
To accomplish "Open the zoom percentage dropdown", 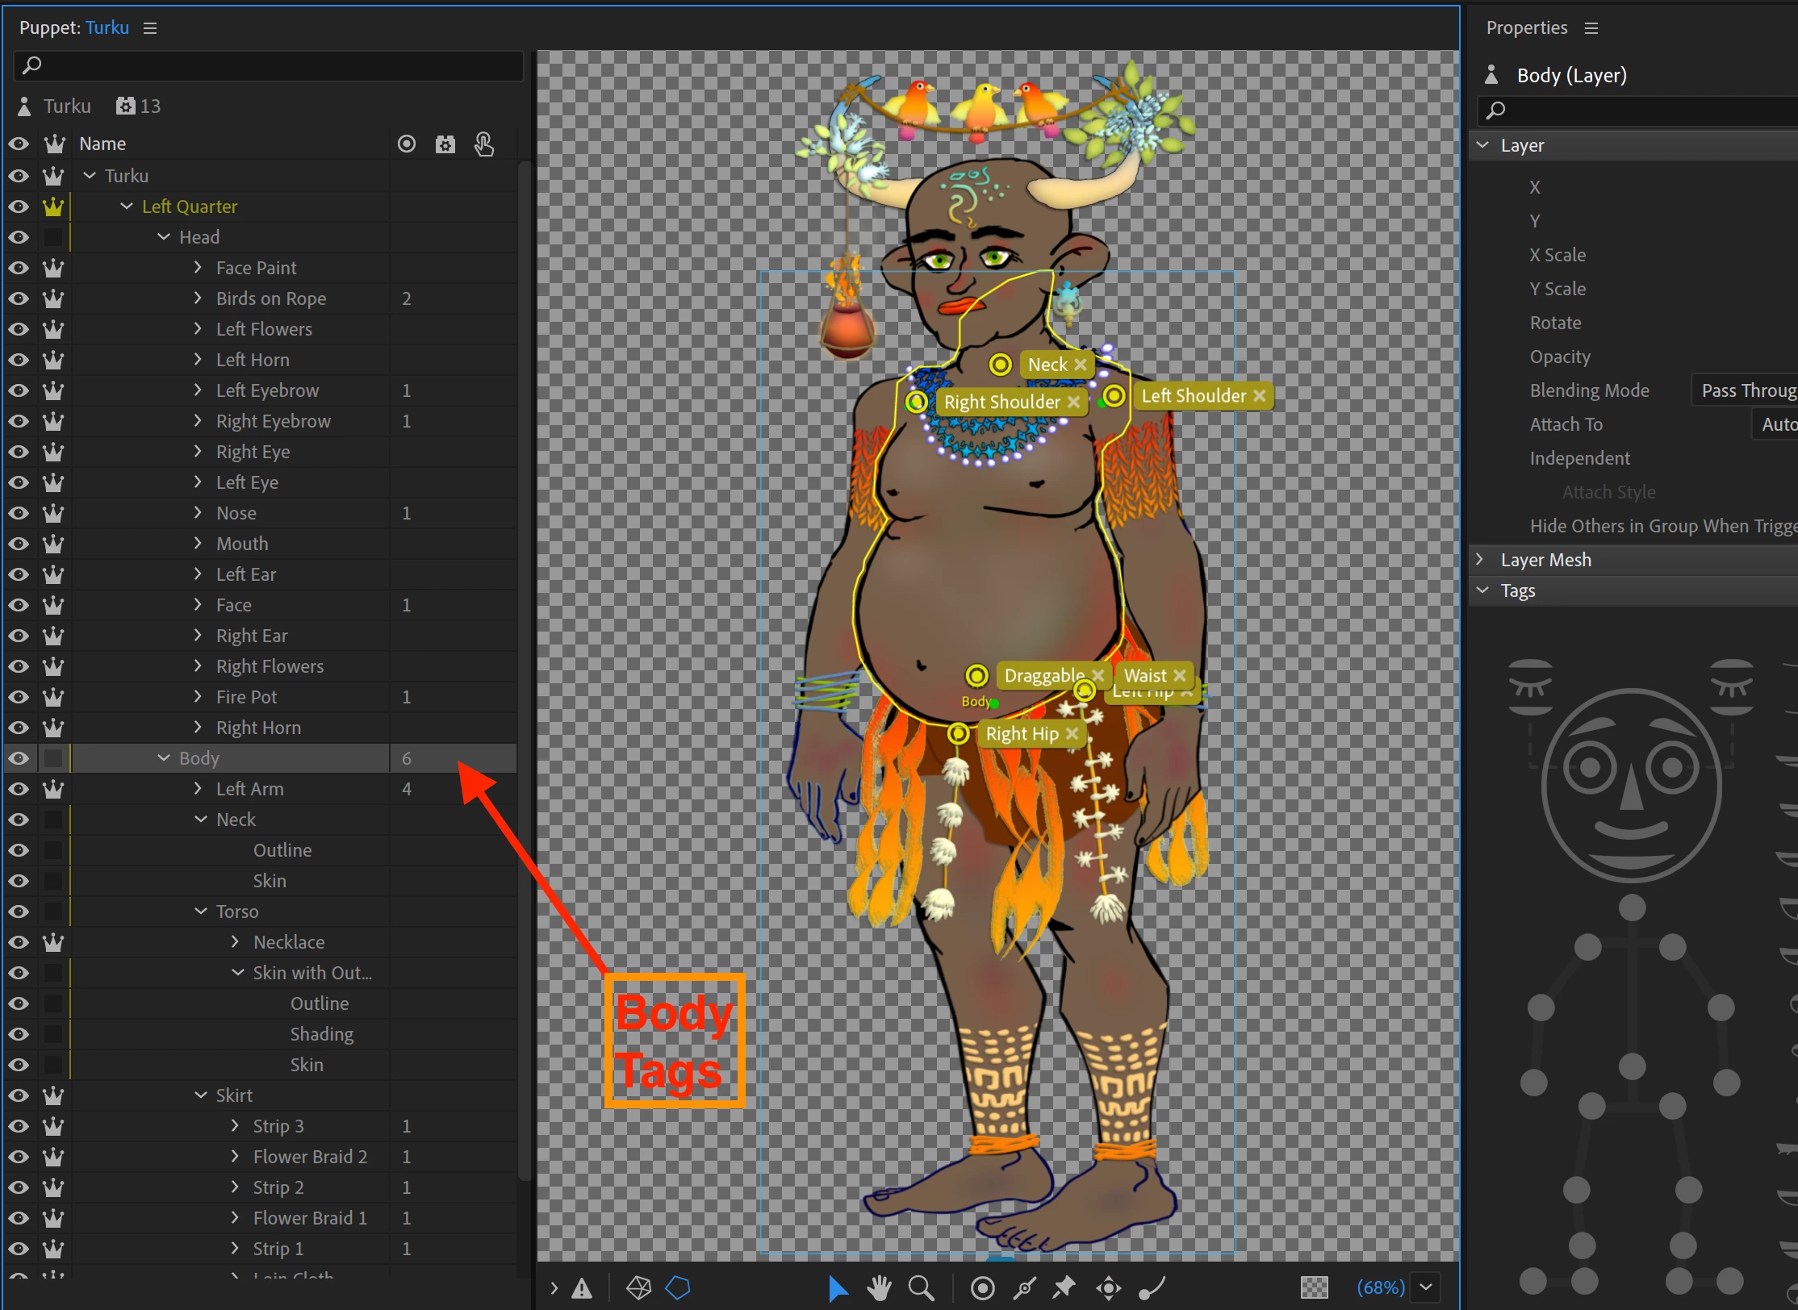I will click(x=1426, y=1288).
